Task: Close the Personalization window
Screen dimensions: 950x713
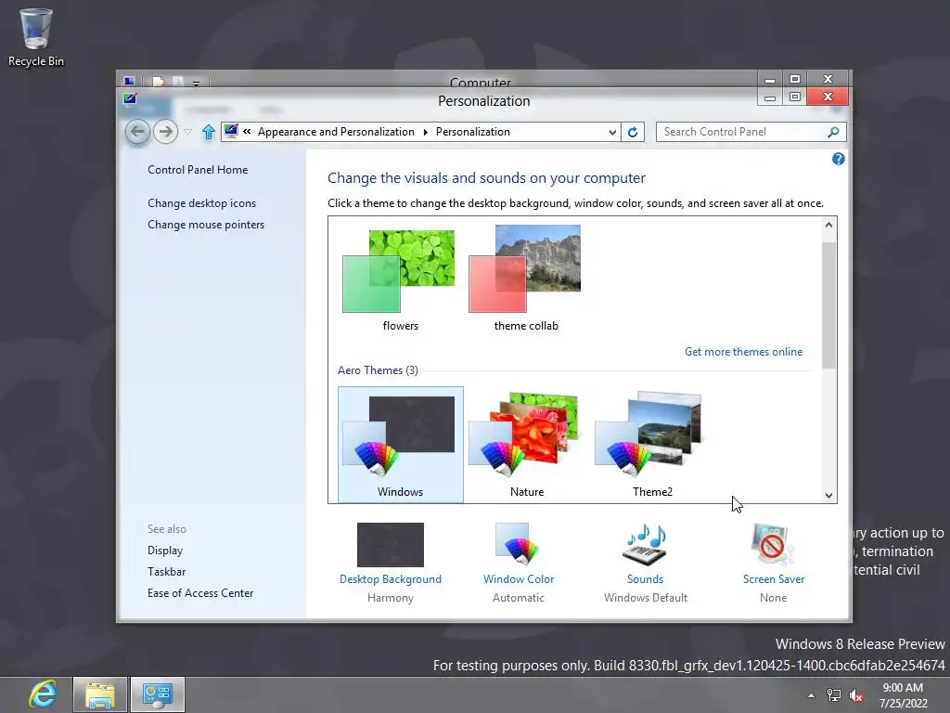Action: (828, 97)
